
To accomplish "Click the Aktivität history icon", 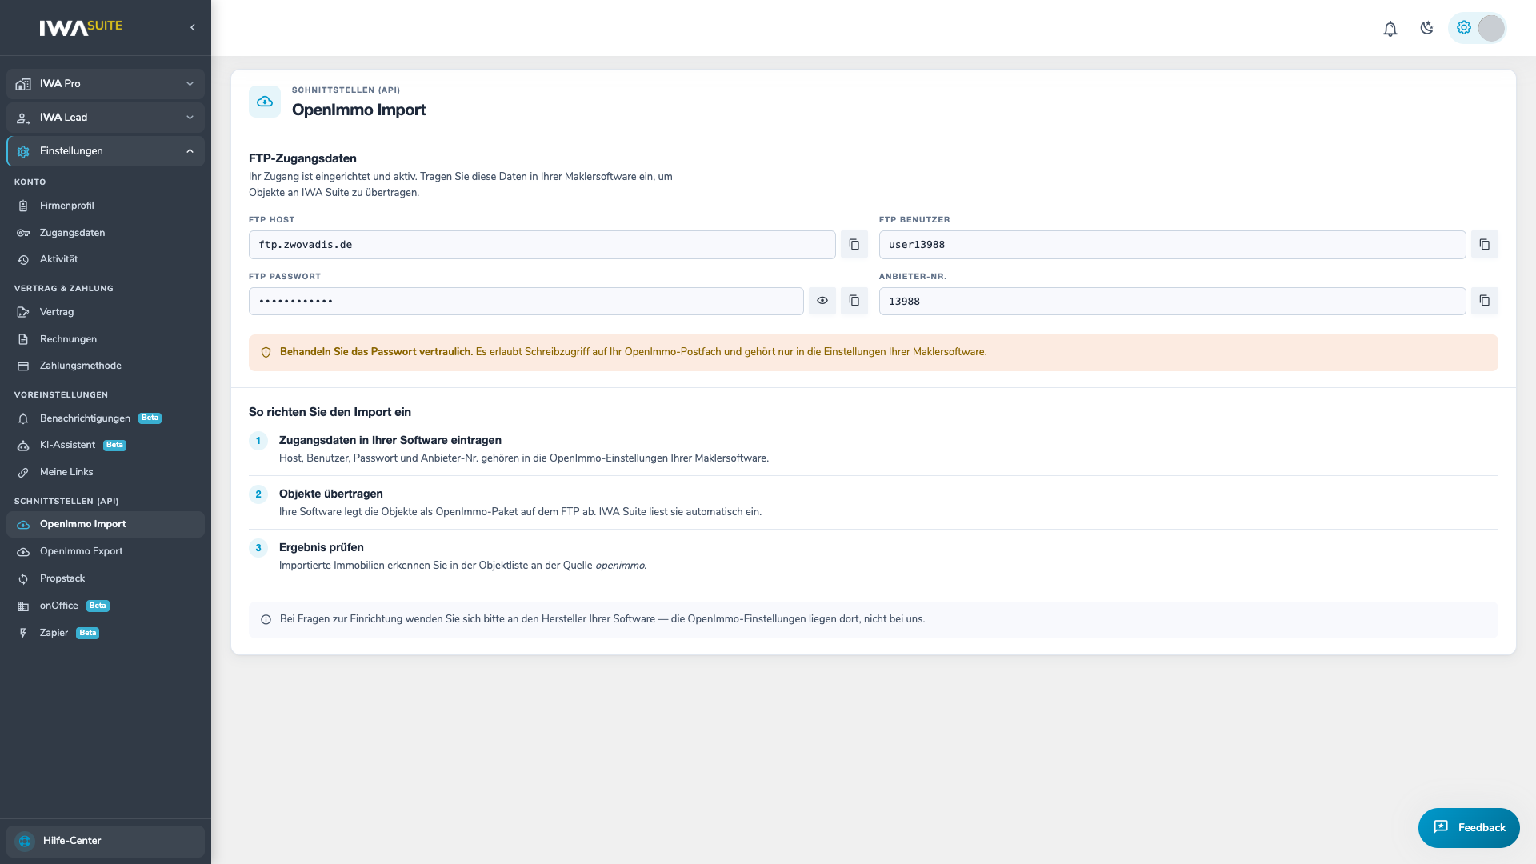I will tap(23, 260).
